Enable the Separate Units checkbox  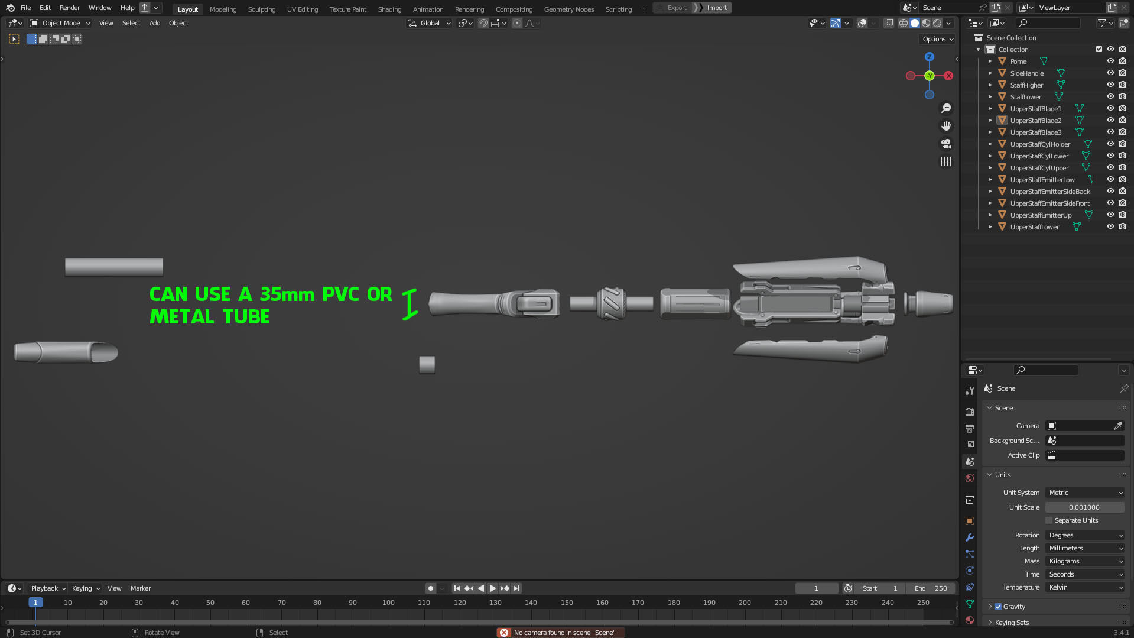(x=1049, y=520)
